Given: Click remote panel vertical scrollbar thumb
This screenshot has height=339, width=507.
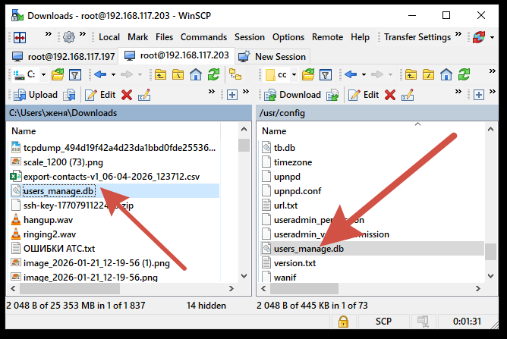Looking at the screenshot, I should point(491,252).
